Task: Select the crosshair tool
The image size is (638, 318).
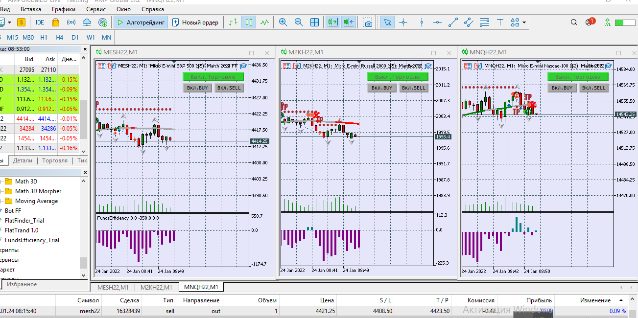Action: tap(403, 22)
